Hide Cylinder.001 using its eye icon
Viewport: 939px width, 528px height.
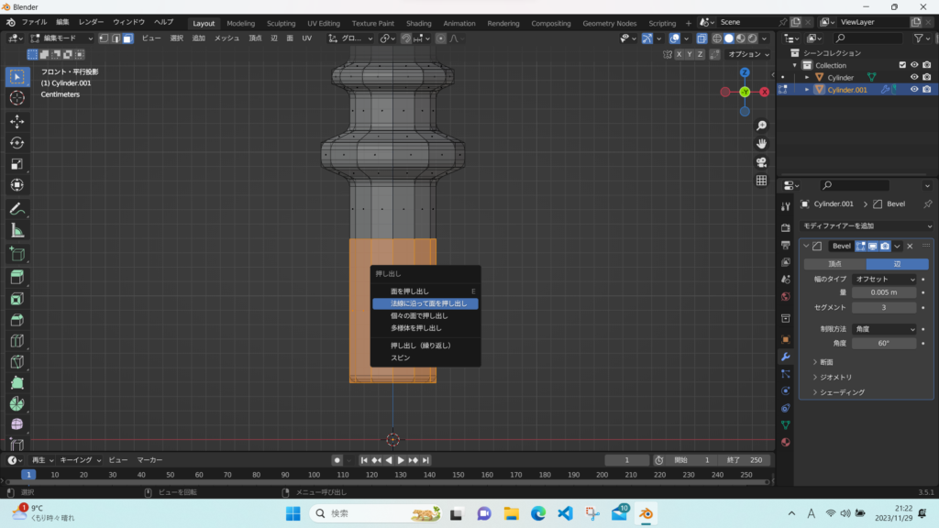click(913, 90)
